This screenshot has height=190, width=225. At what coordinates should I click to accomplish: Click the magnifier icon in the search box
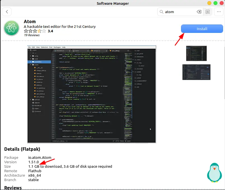coord(161,12)
